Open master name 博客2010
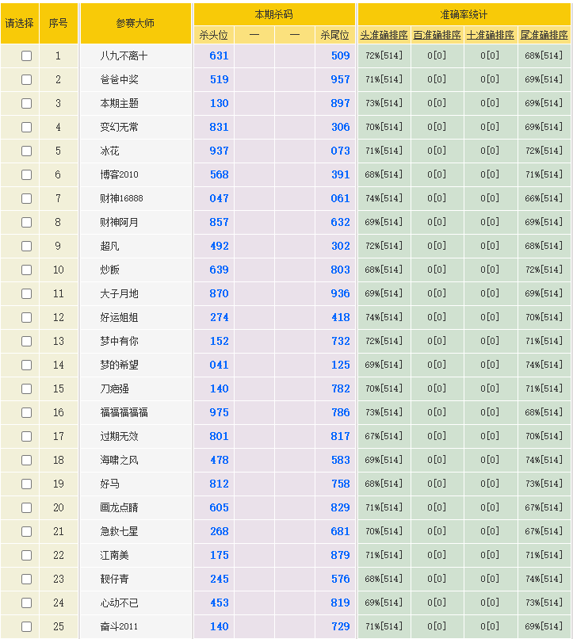 (119, 175)
